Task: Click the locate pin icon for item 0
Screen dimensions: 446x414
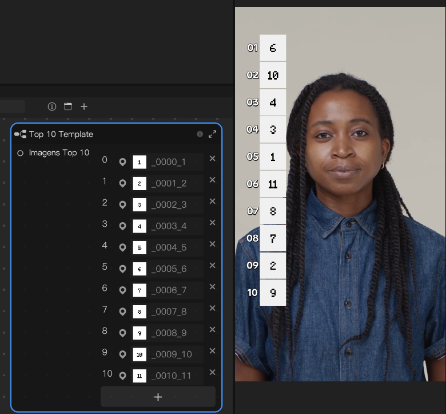Action: click(122, 162)
